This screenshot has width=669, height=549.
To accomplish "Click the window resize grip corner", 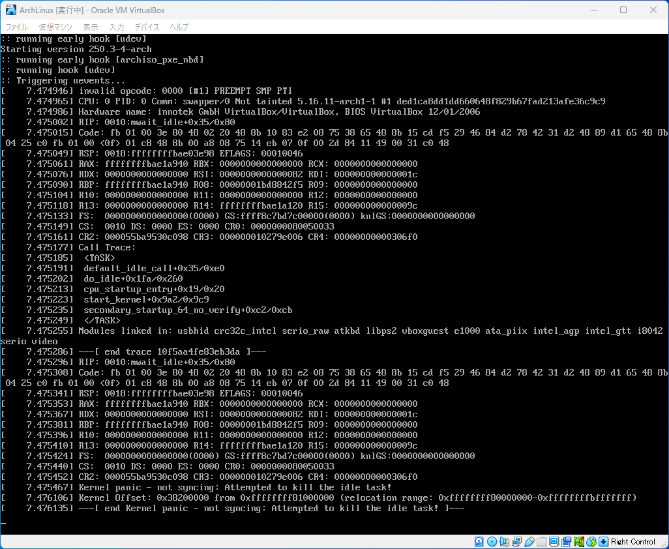I will point(664,544).
